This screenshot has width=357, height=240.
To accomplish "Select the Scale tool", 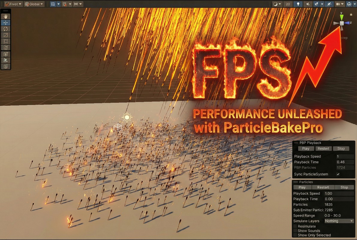I will coord(6,35).
